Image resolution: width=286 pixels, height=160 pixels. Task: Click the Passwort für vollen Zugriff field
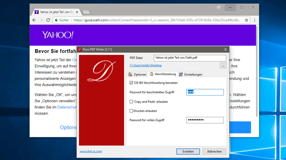(x=205, y=120)
